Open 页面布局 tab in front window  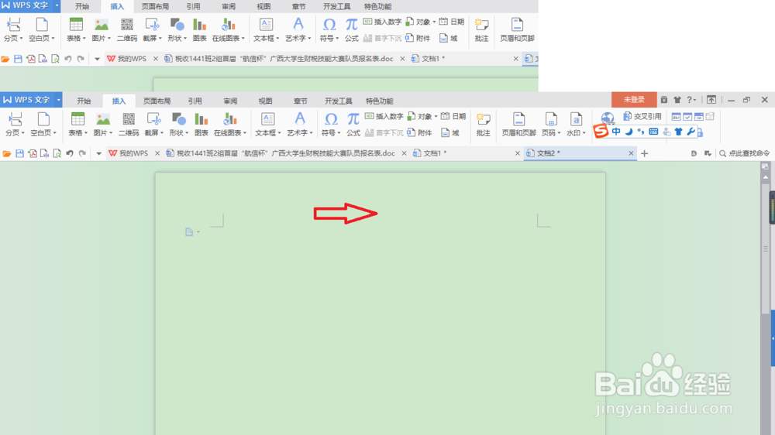(157, 101)
